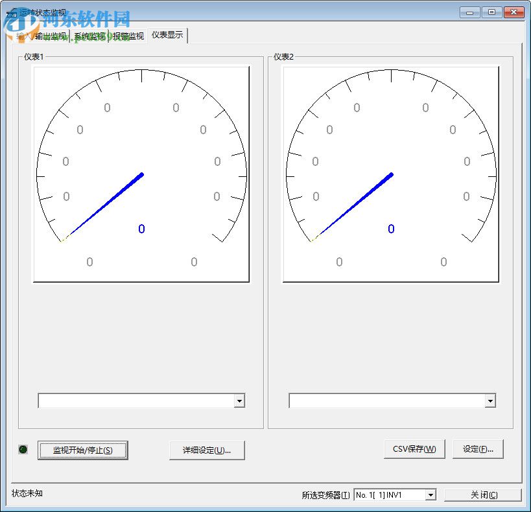The height and width of the screenshot is (512, 531).
Task: Click the 设定 settings button
Action: tap(478, 448)
